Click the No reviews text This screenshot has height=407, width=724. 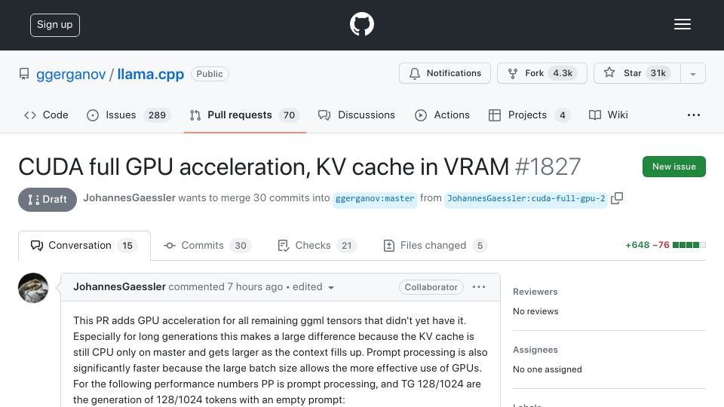point(535,311)
